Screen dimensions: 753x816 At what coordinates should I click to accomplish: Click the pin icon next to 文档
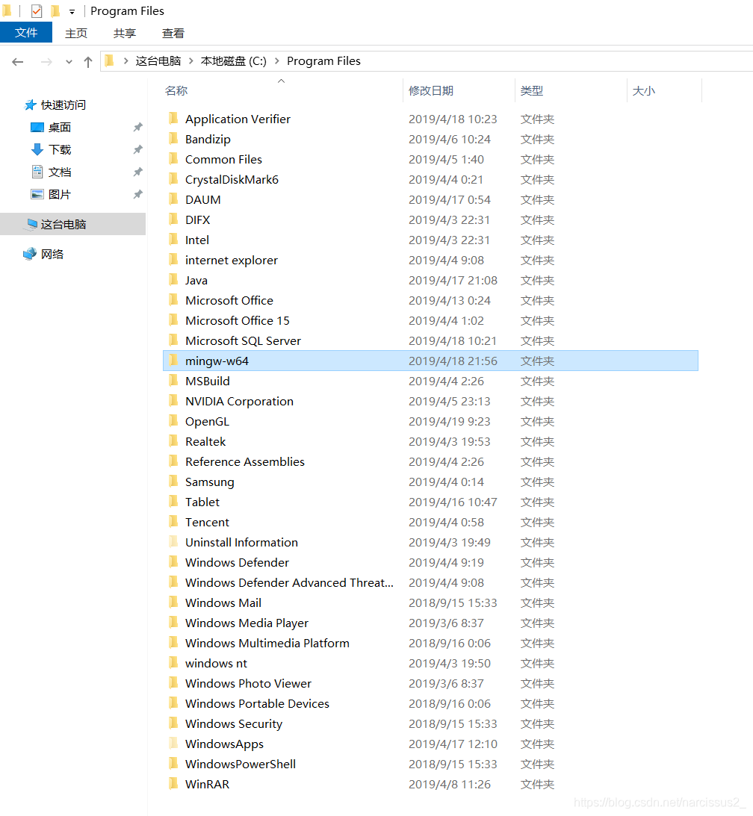pos(137,172)
